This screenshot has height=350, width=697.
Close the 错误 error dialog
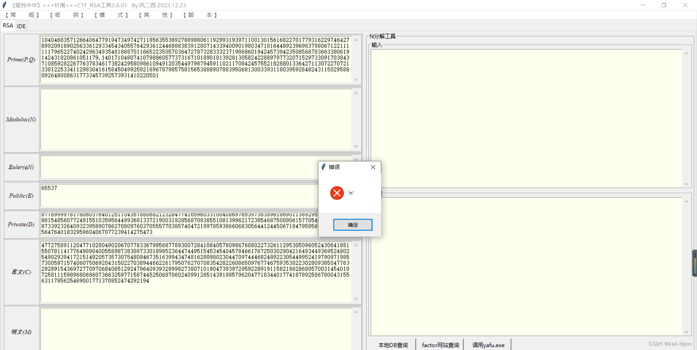point(372,167)
